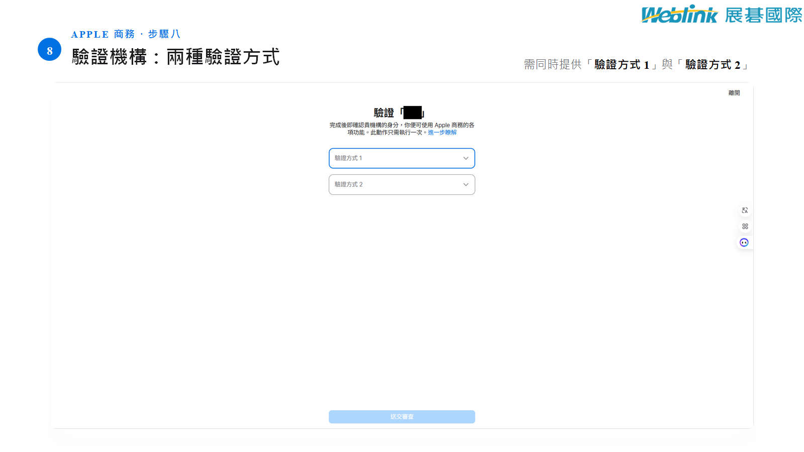Open the 驗證方式 2 dropdown field
804x452 pixels.
pyautogui.click(x=402, y=185)
